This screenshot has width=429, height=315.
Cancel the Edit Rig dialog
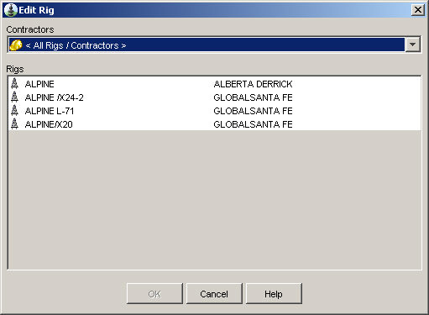214,294
